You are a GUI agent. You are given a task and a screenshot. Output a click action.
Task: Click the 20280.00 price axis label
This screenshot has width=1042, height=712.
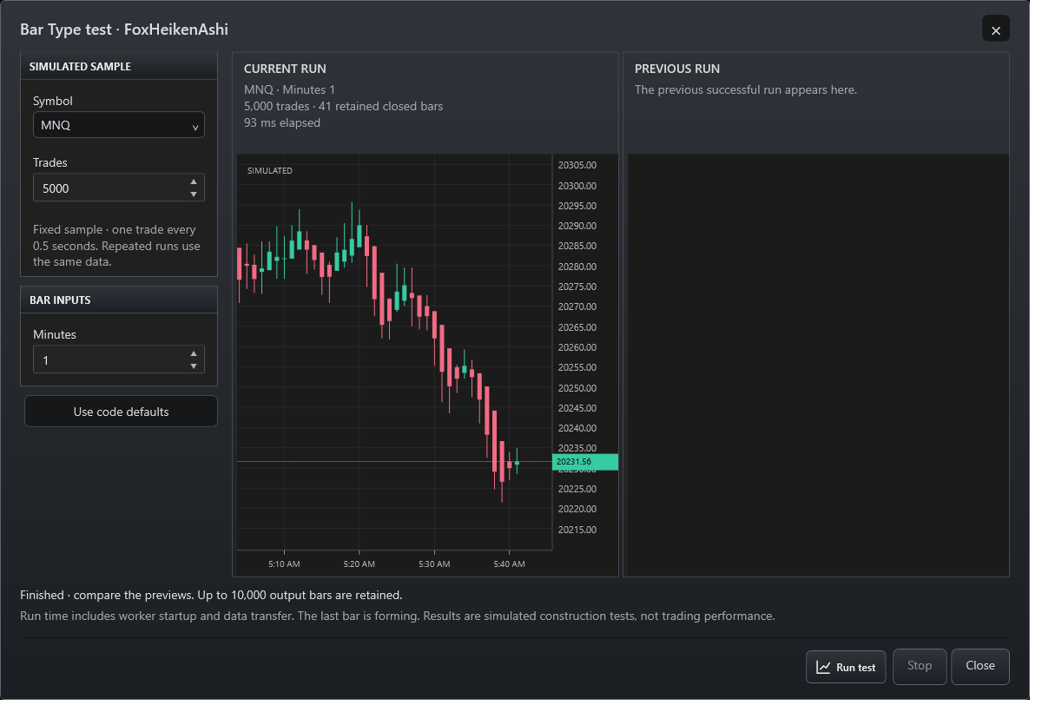(577, 267)
